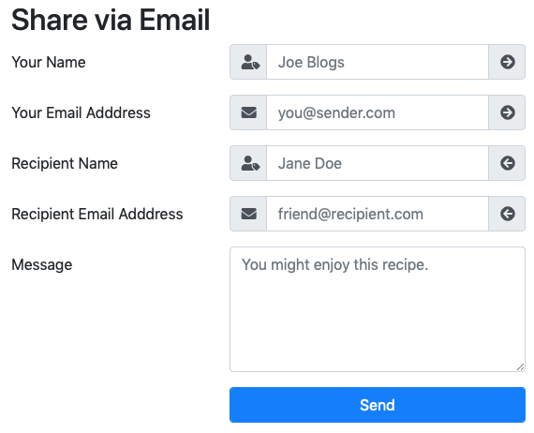Click the blue Send button
Screen dimensions: 534x433
pos(378,405)
